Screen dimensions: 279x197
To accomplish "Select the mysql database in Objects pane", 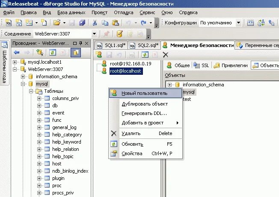I will click(x=189, y=92).
